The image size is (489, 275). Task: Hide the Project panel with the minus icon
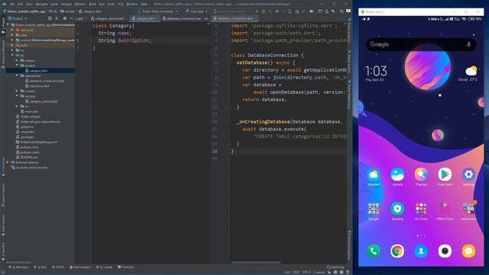(71, 18)
